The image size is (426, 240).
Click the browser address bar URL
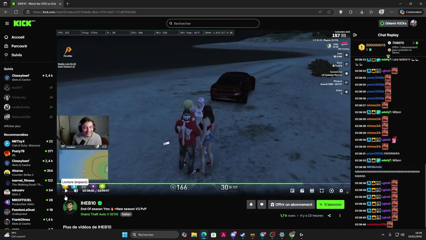coord(84,12)
